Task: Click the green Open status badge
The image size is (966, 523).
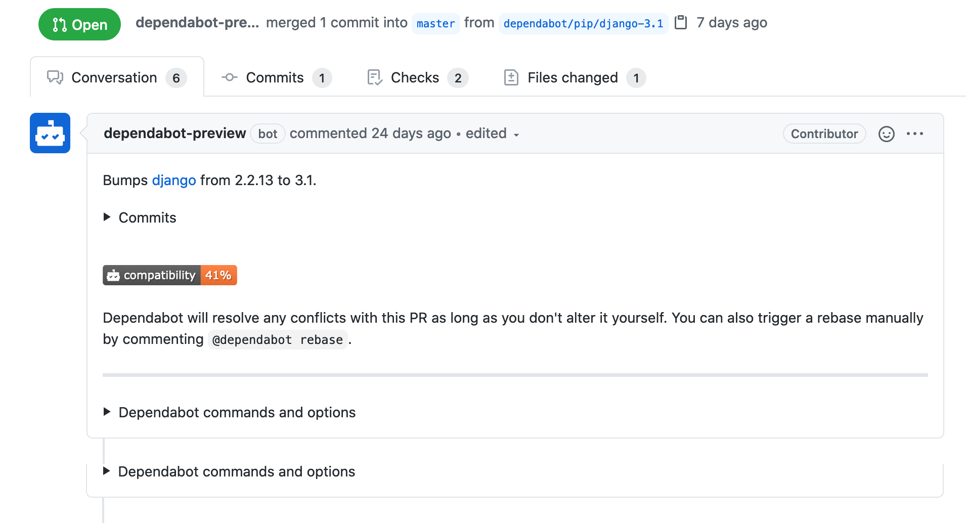Action: 79,24
